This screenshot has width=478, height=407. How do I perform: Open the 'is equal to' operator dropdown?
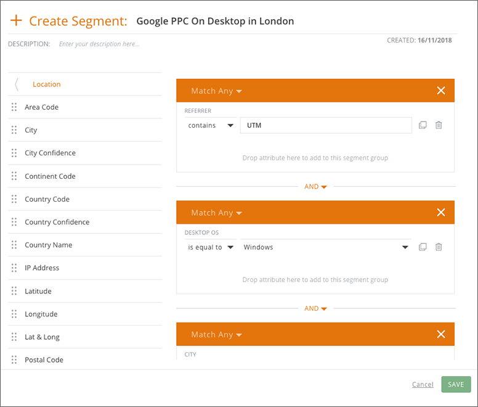click(211, 247)
